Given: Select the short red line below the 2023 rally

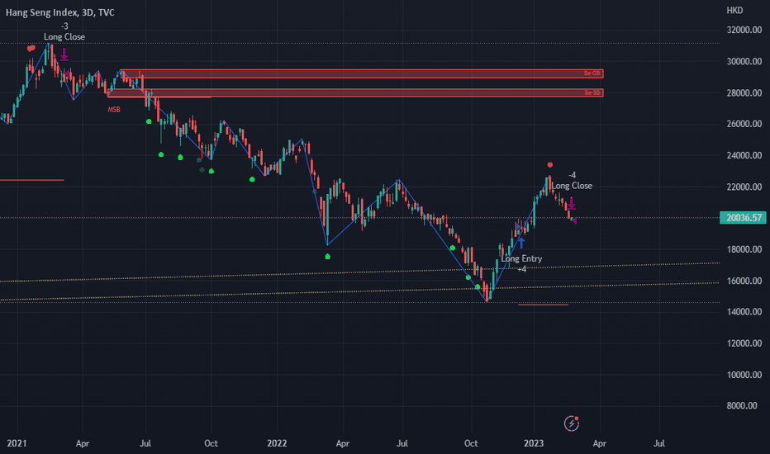Looking at the screenshot, I should (543, 305).
